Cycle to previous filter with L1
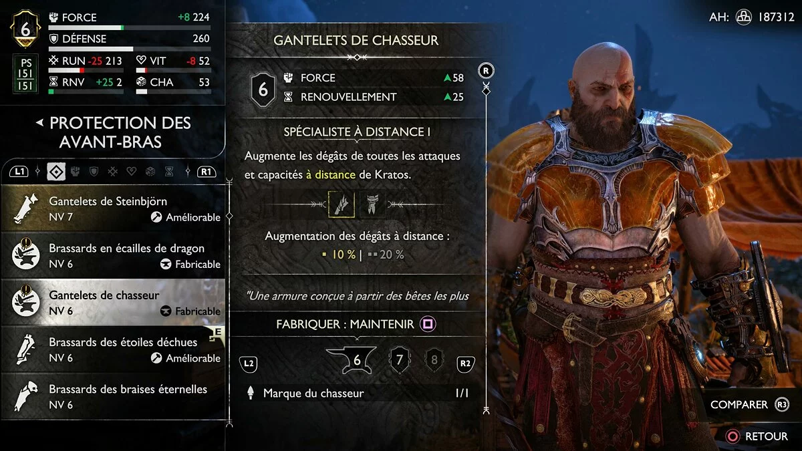Image resolution: width=802 pixels, height=451 pixels. pos(19,172)
